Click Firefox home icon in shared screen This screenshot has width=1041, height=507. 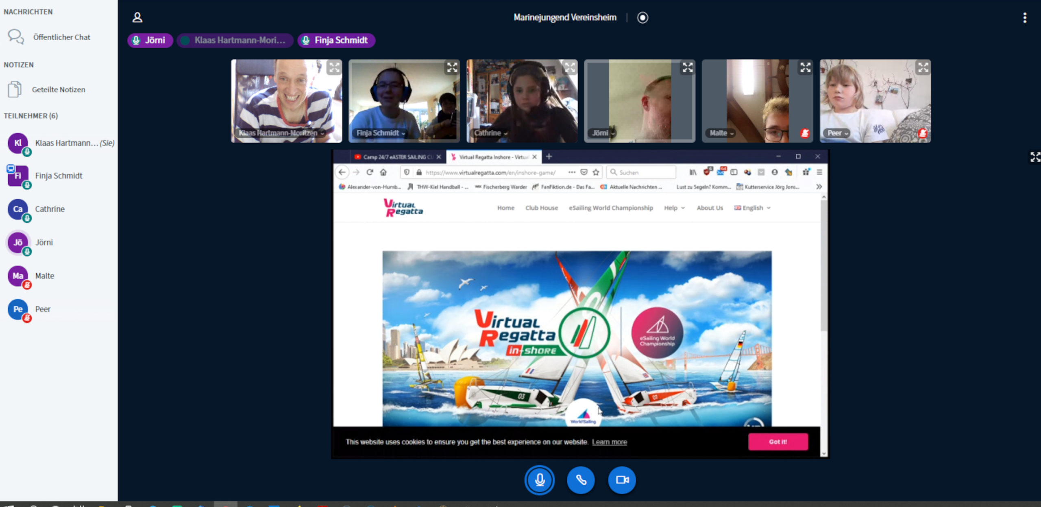(383, 172)
